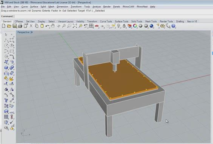This screenshot has width=213, height=144.
Task: Switch to the Mesh Tools tab
Action: 151,22
